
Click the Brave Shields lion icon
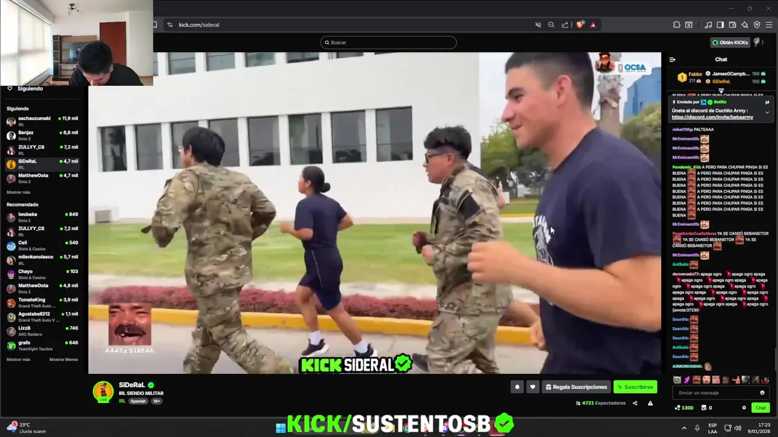click(x=580, y=25)
